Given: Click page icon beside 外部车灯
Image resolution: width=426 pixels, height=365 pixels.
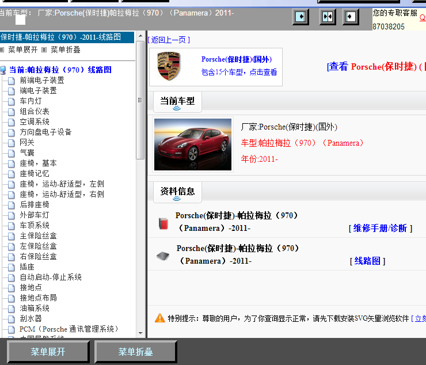Looking at the screenshot, I should (11, 215).
